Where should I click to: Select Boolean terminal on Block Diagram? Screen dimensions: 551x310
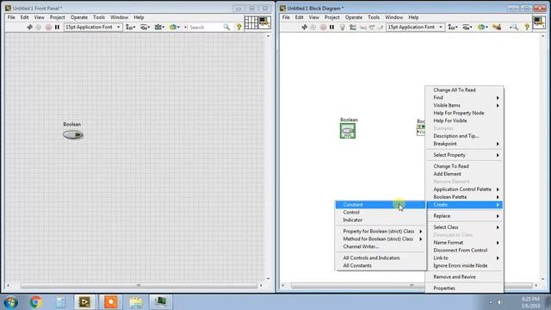(348, 131)
